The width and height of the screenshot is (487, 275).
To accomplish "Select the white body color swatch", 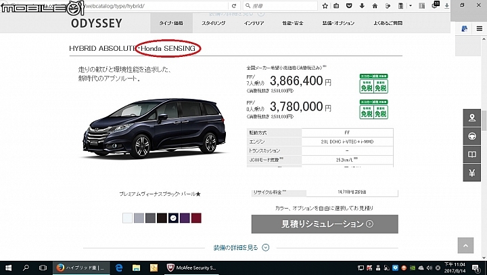I will 127,218.
